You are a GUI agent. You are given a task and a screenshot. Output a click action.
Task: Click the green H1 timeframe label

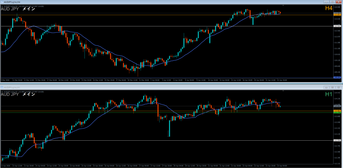pos(328,94)
